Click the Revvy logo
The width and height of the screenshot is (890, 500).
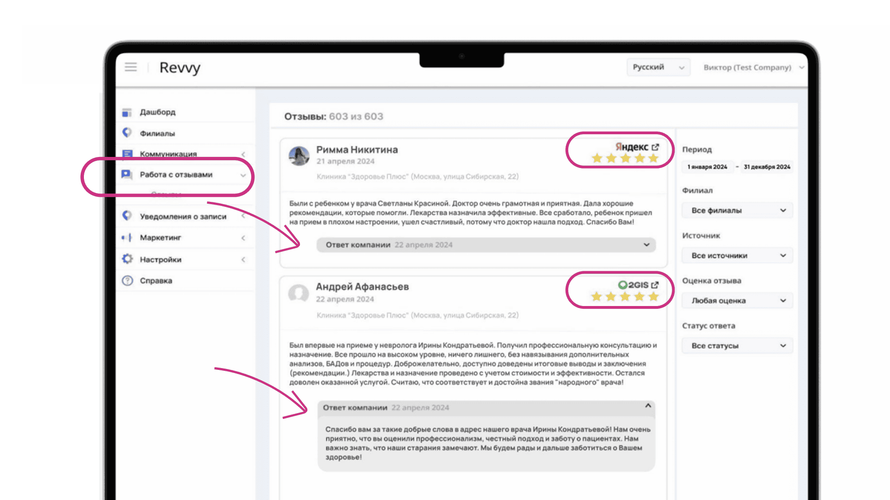click(x=180, y=68)
